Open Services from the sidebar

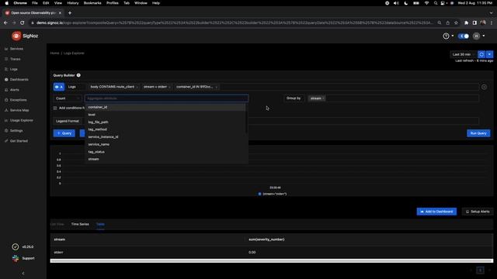click(16, 49)
